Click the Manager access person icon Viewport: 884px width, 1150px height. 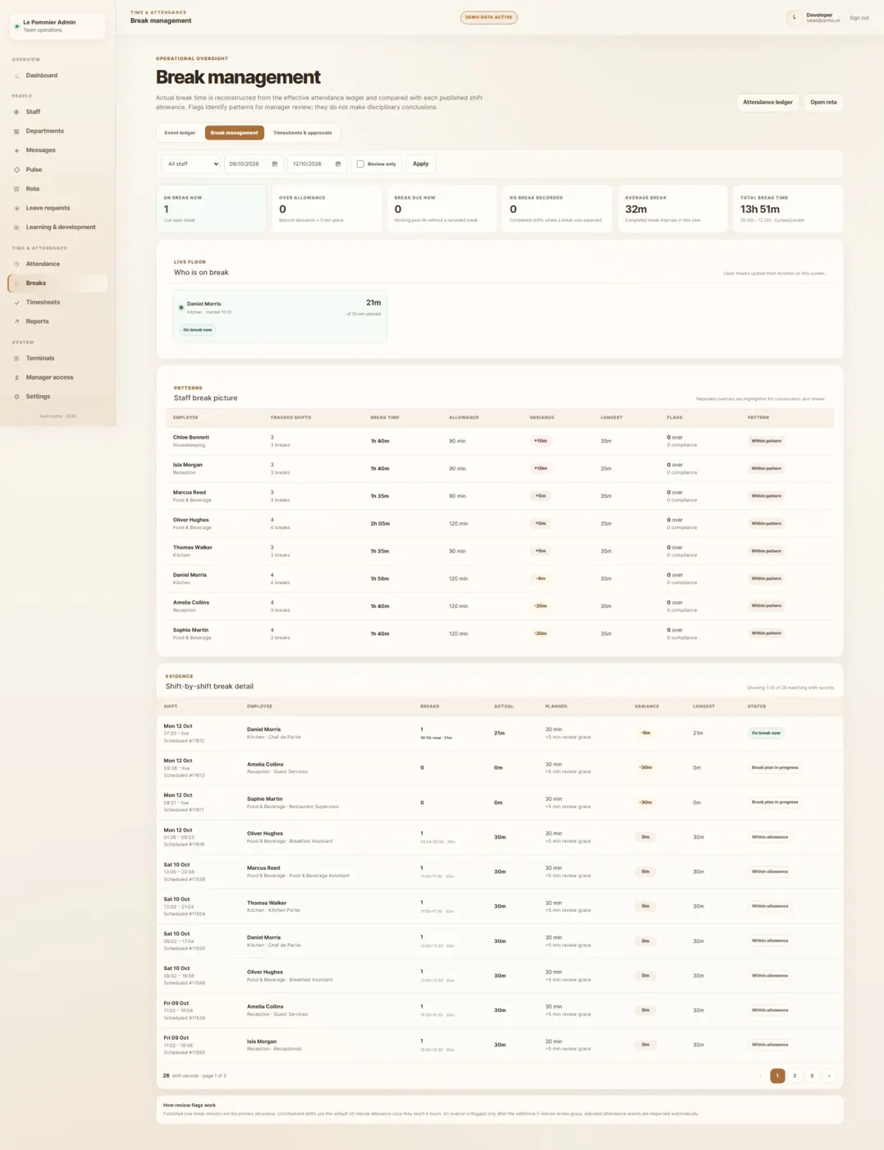coord(16,378)
